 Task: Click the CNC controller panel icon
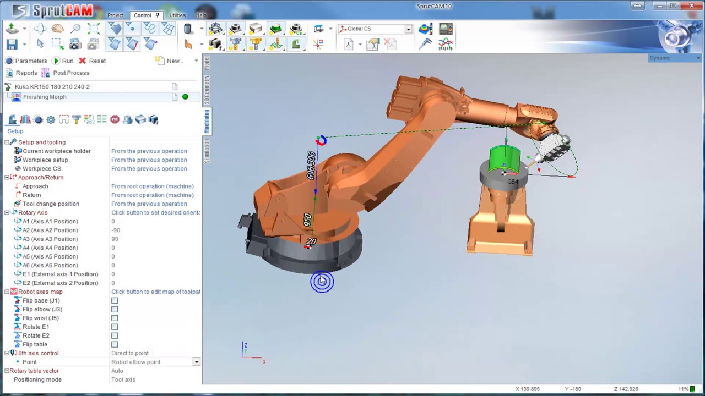(x=446, y=29)
